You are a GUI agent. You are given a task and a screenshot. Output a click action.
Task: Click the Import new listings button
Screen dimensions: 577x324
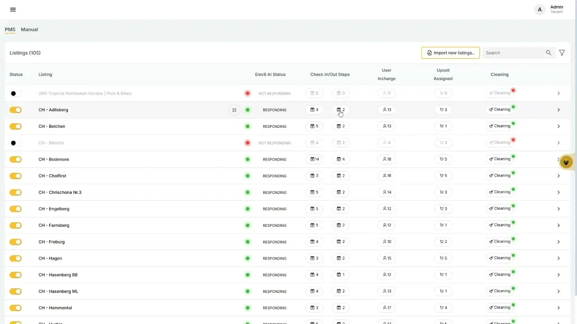[x=450, y=53]
